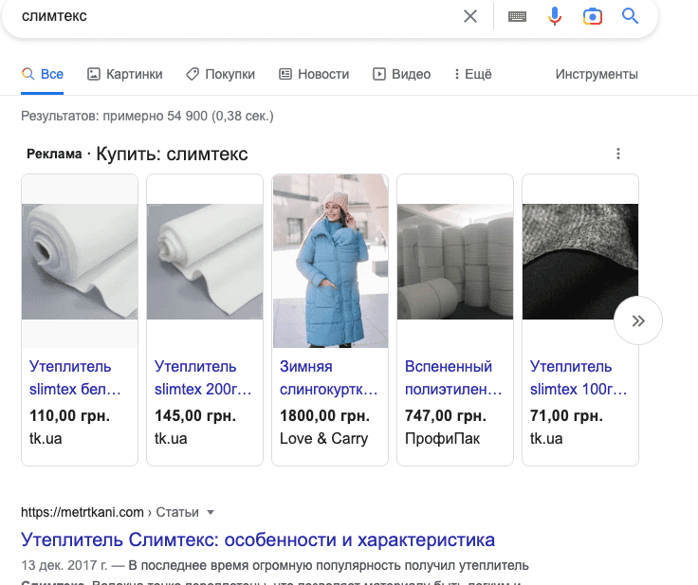This screenshot has height=585, width=698.
Task: Open the Зимняя слингокуртк… link
Action: [x=328, y=377]
